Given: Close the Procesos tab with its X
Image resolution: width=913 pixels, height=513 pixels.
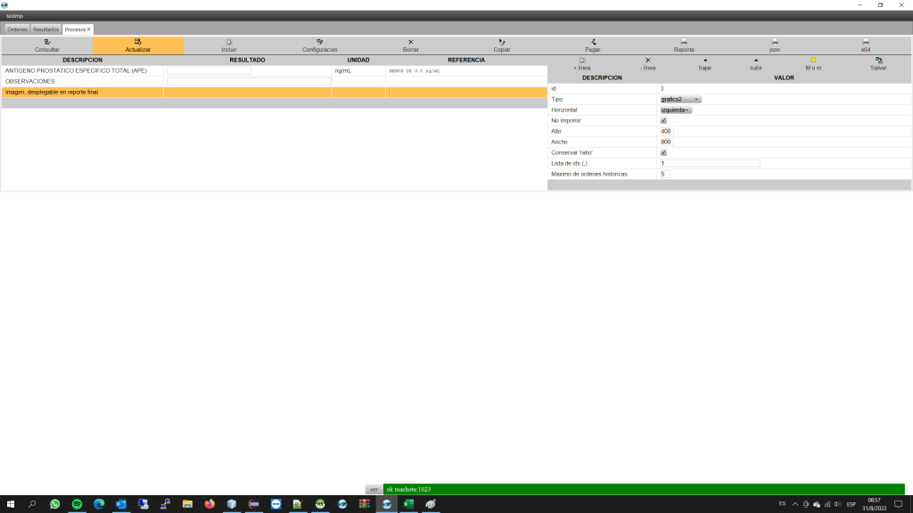Looking at the screenshot, I should pos(88,29).
